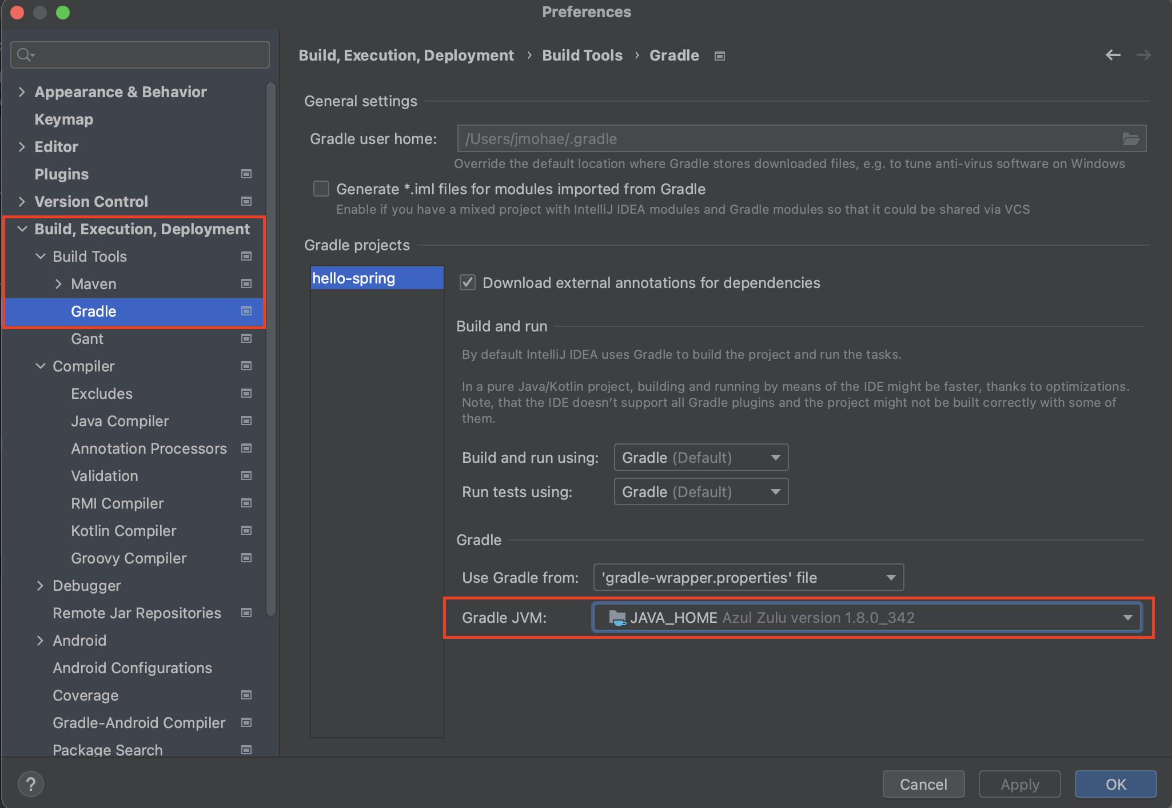Screen dimensions: 1172x808
Task: Enable Generate *.iml files checkbox
Action: click(x=321, y=189)
